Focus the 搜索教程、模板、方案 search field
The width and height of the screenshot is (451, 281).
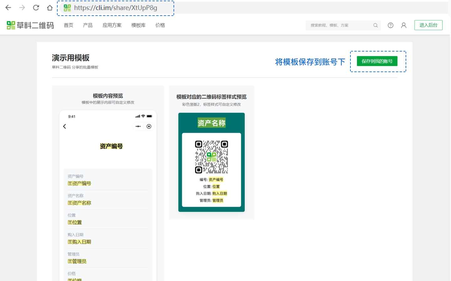pyautogui.click(x=340, y=25)
